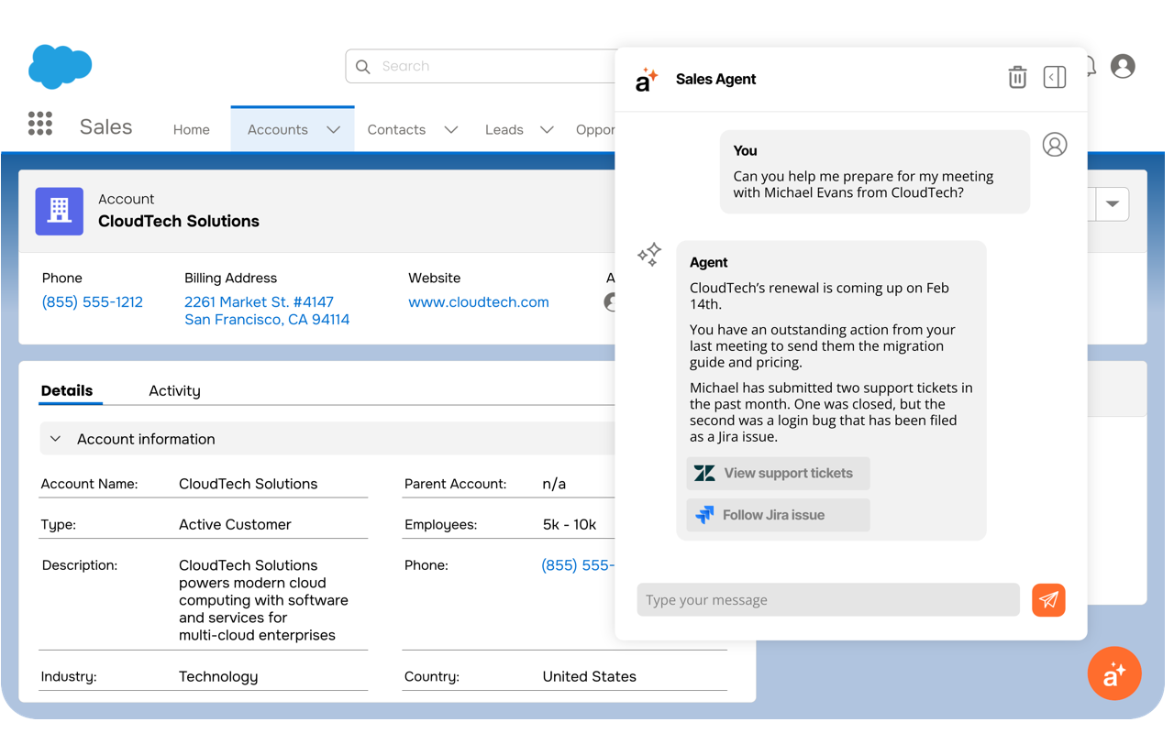Click the account Description text
Viewport: 1174px width, 733px height.
tap(264, 600)
